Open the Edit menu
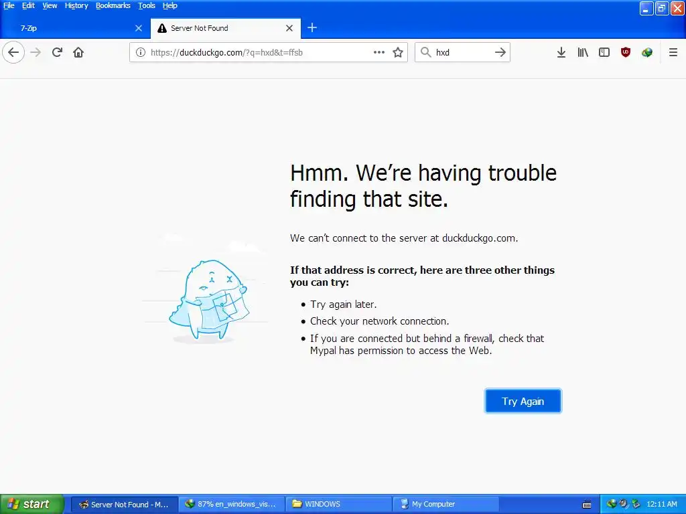Viewport: 686px width, 514px height. (x=28, y=5)
